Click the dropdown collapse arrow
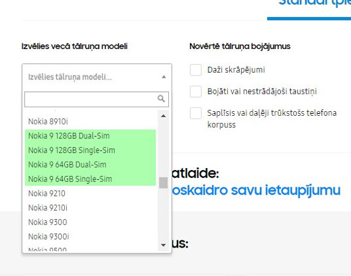Image resolution: width=351 pixels, height=276 pixels. click(164, 77)
